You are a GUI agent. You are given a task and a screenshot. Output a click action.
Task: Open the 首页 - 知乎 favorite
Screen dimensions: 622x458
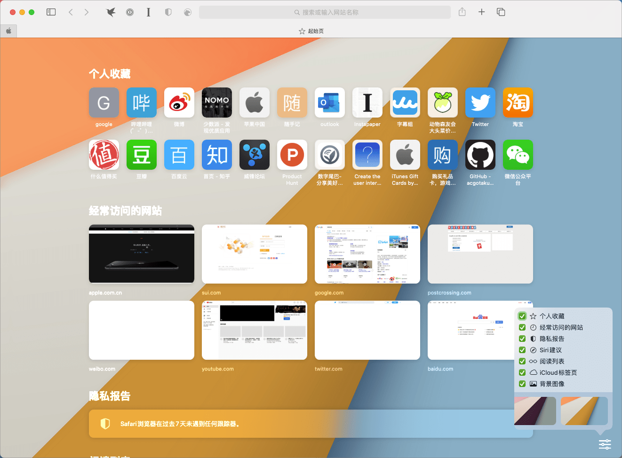[217, 155]
